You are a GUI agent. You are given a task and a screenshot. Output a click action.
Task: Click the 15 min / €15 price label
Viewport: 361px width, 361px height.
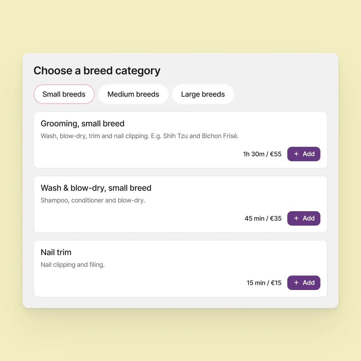coord(264,283)
